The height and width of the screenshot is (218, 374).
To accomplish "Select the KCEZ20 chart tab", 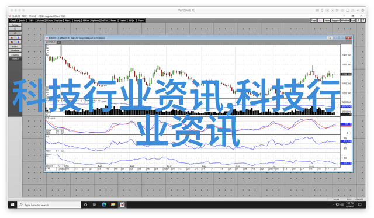I will click(x=51, y=42).
